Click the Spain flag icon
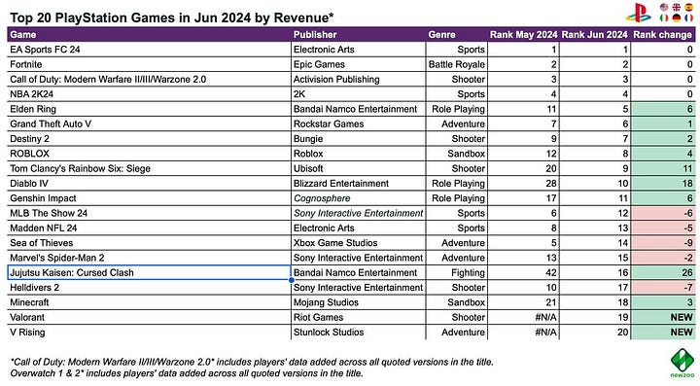700x386 pixels. [x=689, y=7]
